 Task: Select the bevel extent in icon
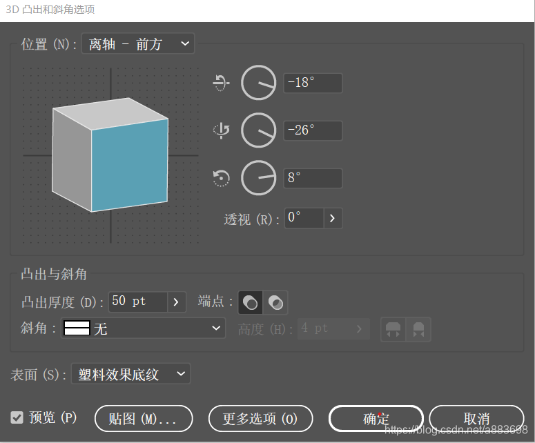click(418, 329)
